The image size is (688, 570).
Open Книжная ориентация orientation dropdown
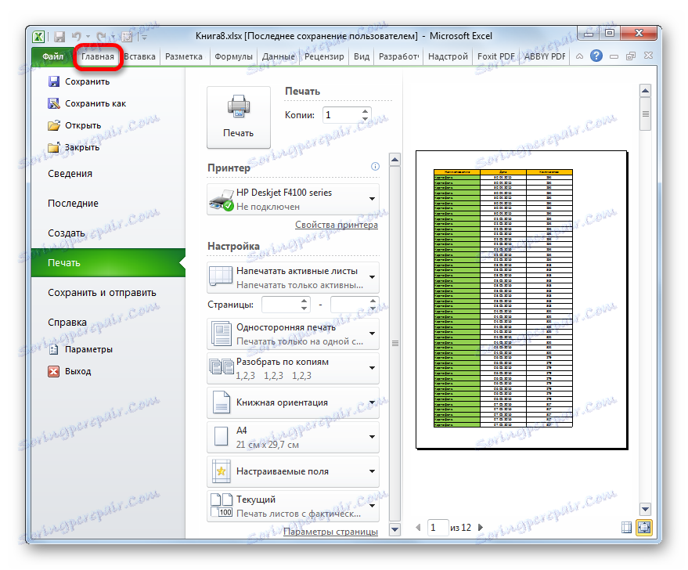pos(293,402)
